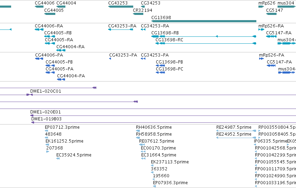Click EST EK161252.5prime
Viewport: 296px width, 188px height.
click(64, 141)
